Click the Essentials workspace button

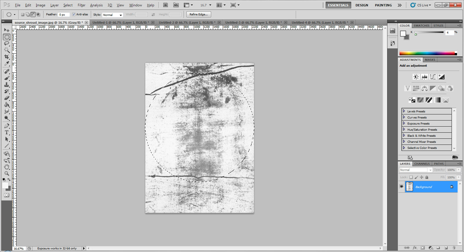tap(338, 5)
